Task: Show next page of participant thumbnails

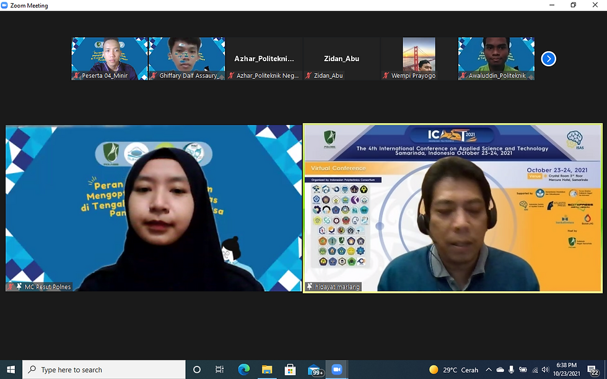Action: [x=548, y=59]
